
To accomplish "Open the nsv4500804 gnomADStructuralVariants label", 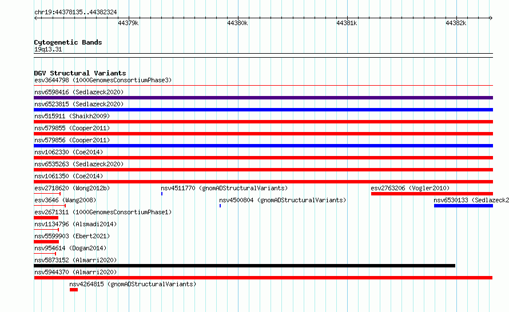I will 283,200.
